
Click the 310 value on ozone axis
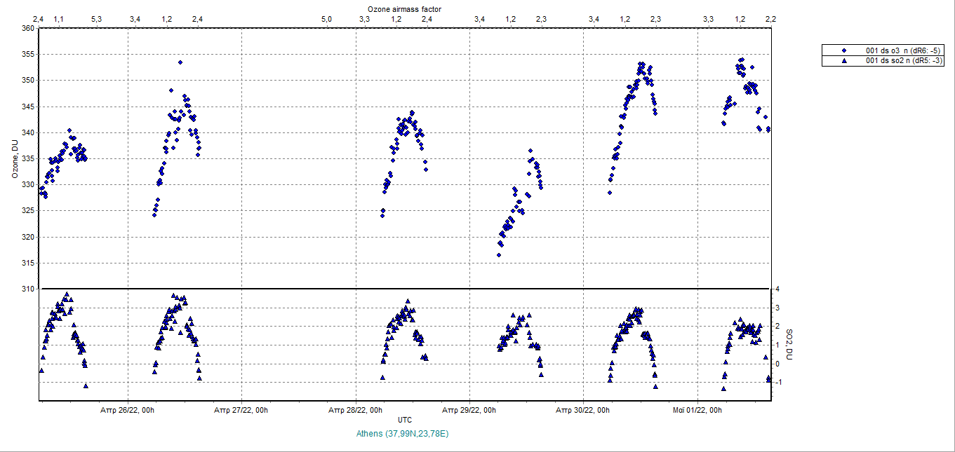(x=27, y=289)
